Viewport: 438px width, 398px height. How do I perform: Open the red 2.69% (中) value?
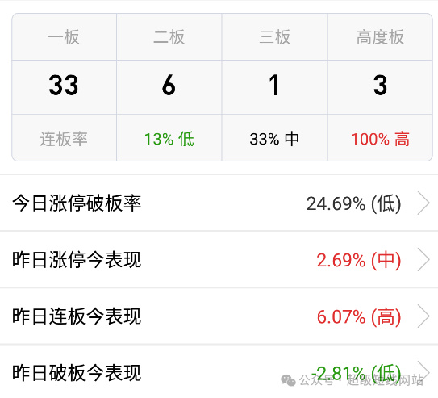pos(359,260)
